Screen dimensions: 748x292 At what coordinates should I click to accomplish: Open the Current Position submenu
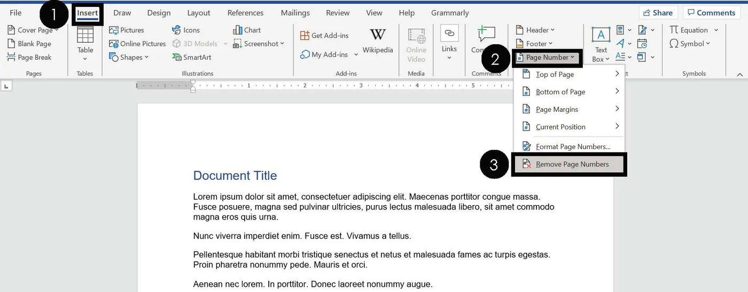(569, 127)
